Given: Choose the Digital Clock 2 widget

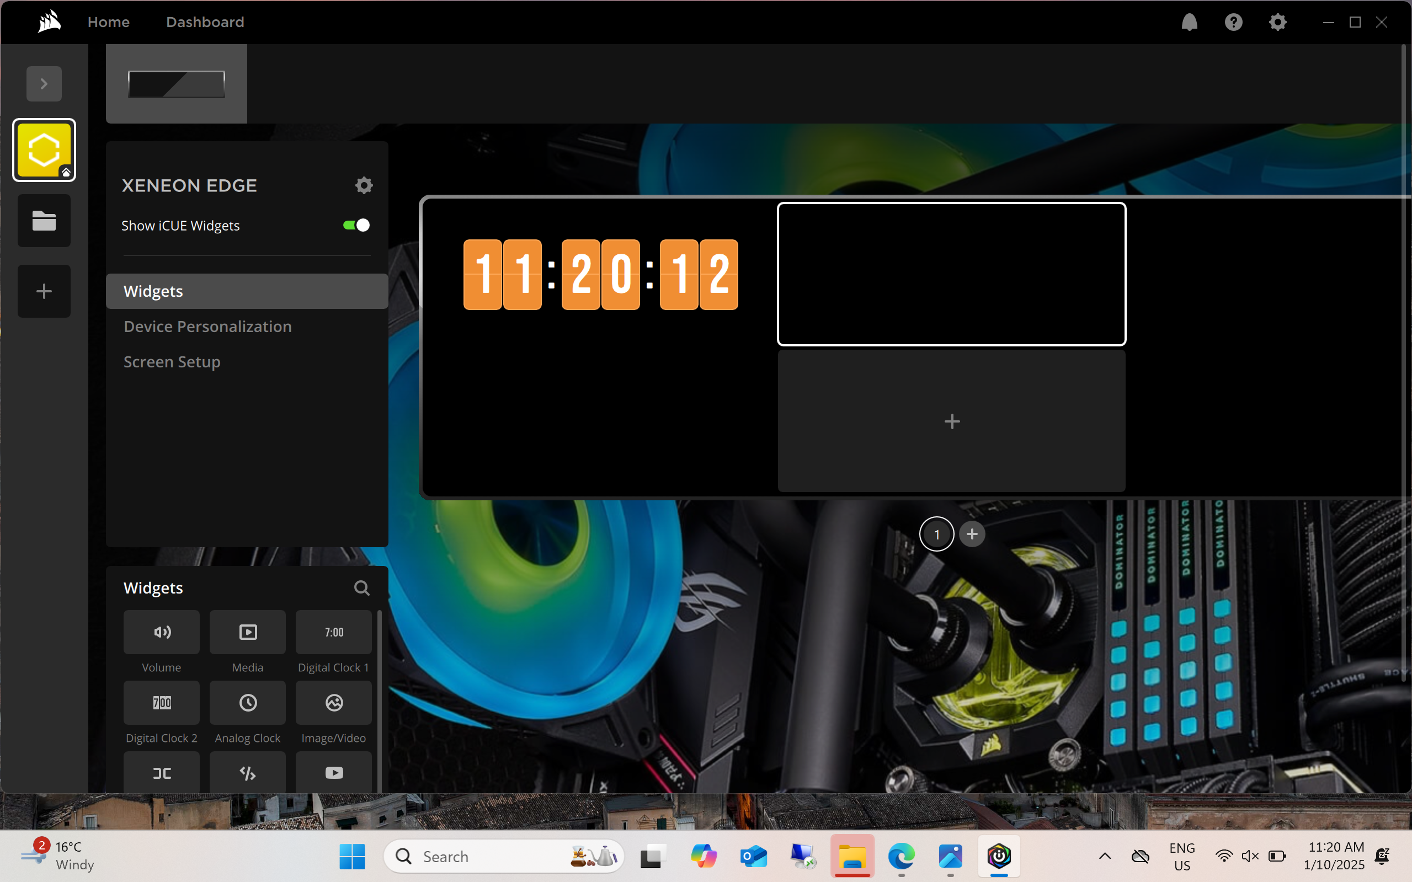Looking at the screenshot, I should 161,703.
